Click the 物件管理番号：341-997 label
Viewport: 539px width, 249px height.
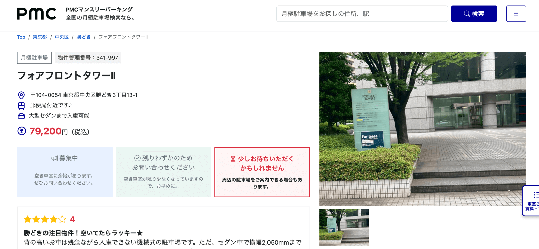[88, 58]
